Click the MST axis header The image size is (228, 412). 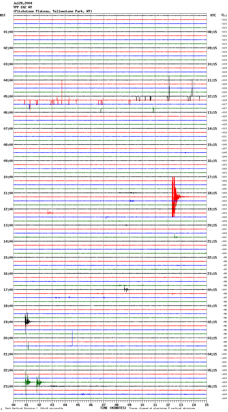3,15
